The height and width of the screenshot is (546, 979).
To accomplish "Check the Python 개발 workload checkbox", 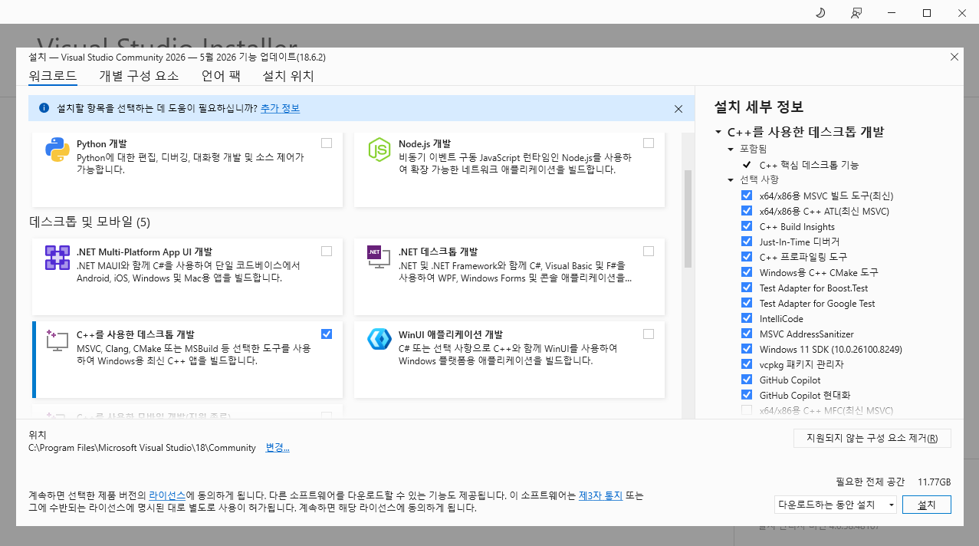I will 327,143.
